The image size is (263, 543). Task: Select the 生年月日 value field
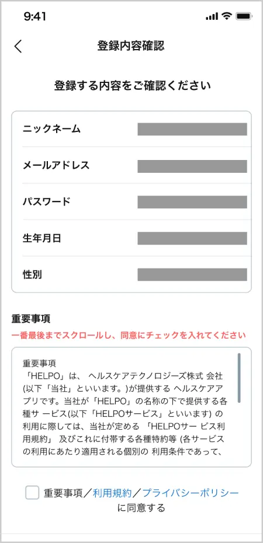192,238
